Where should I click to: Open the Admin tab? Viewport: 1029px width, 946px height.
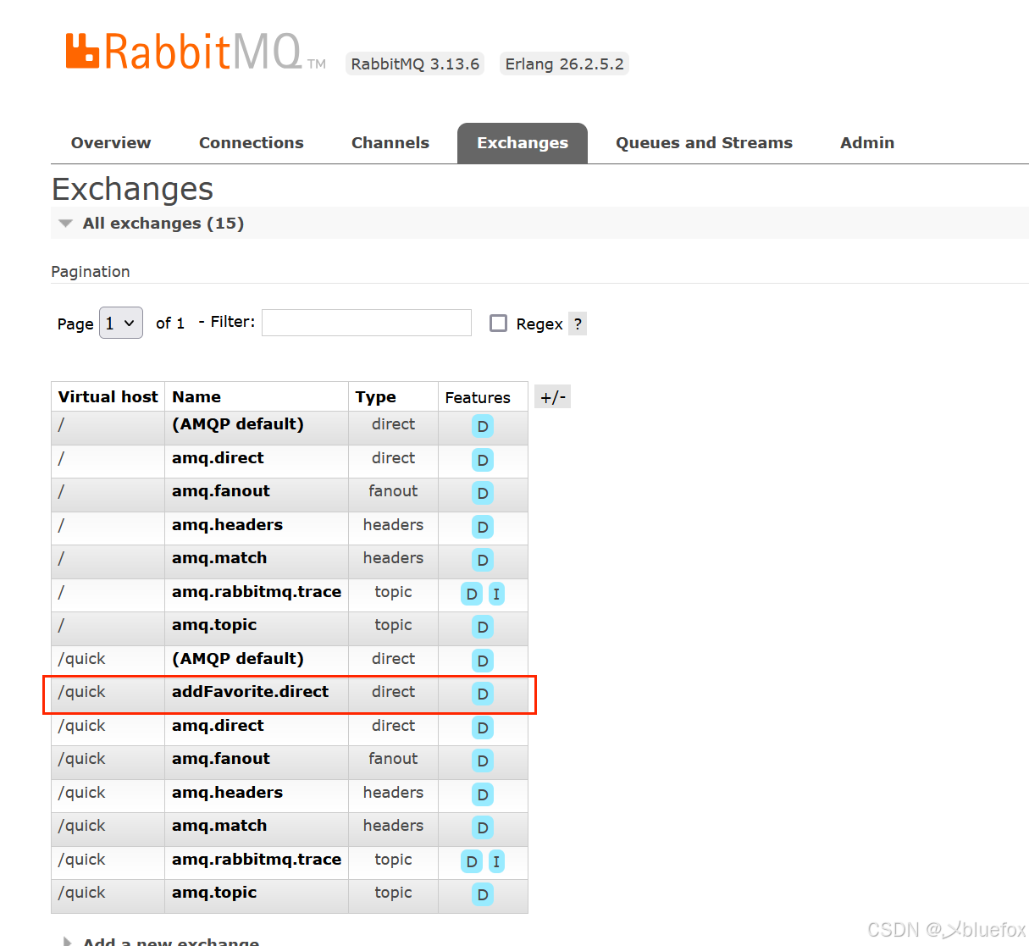pyautogui.click(x=867, y=143)
